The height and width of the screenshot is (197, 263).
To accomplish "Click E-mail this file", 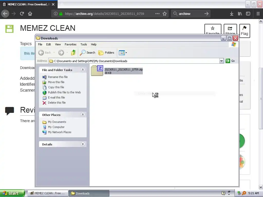I will point(56,97).
